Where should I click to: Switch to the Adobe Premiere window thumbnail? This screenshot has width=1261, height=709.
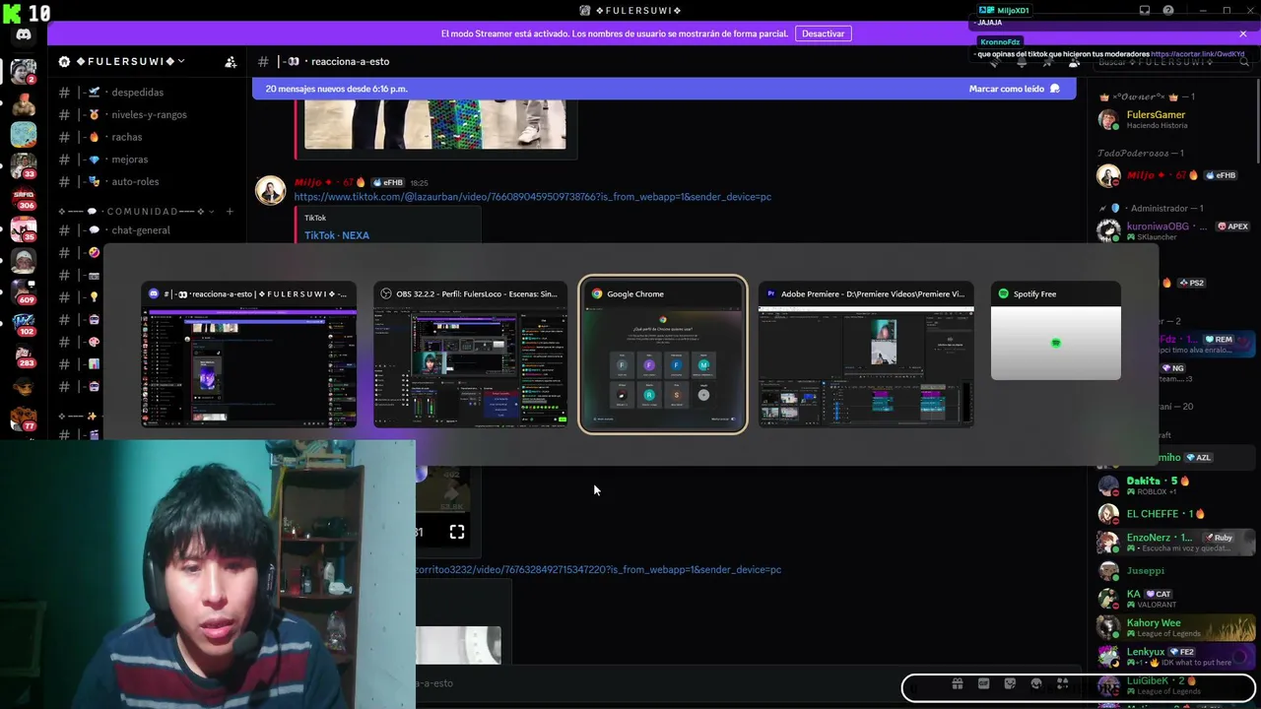click(866, 355)
